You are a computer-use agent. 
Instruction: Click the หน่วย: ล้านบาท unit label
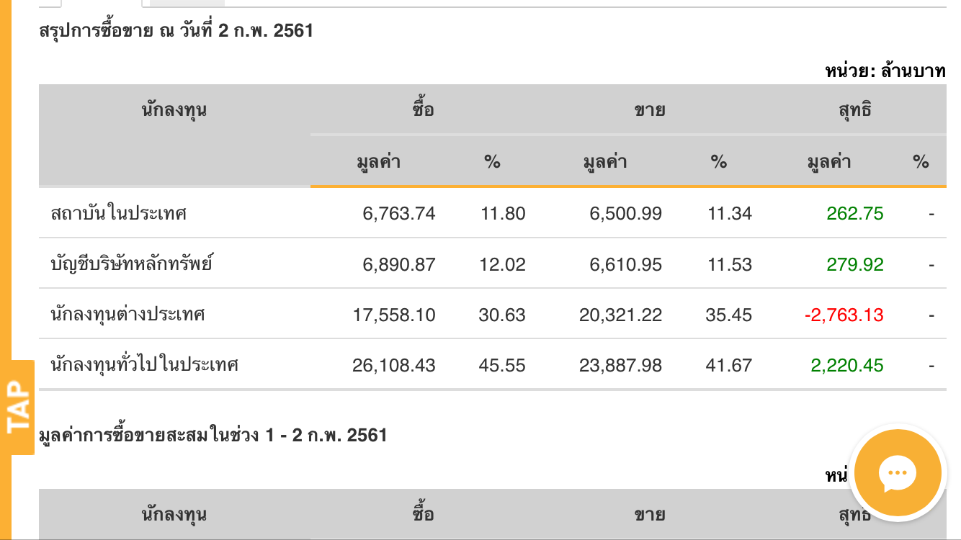[885, 71]
